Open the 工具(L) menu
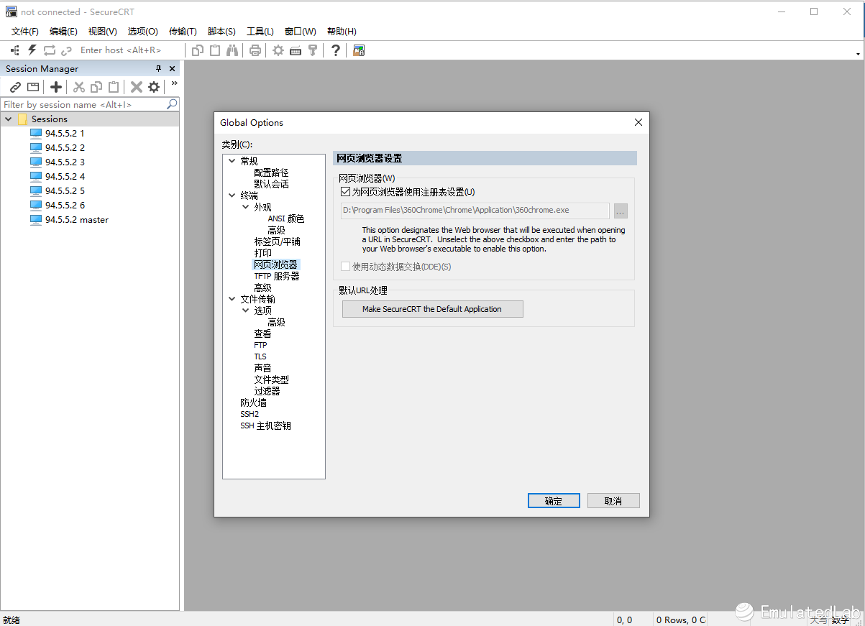 [260, 31]
